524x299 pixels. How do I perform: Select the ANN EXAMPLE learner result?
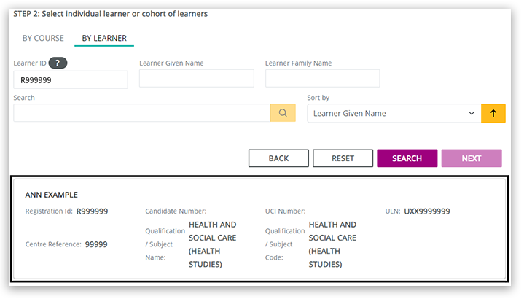pos(52,195)
